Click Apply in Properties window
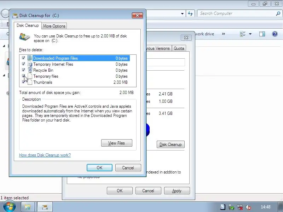This screenshot has width=283, height=212. [177, 190]
